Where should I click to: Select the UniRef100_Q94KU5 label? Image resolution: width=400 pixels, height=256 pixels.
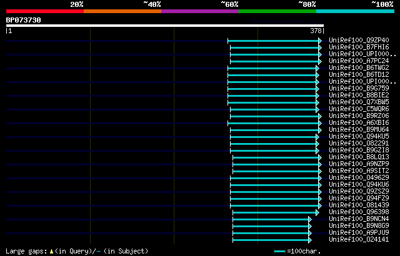pos(359,137)
